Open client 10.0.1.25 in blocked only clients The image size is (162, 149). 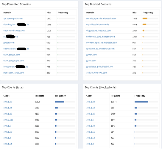(91, 114)
